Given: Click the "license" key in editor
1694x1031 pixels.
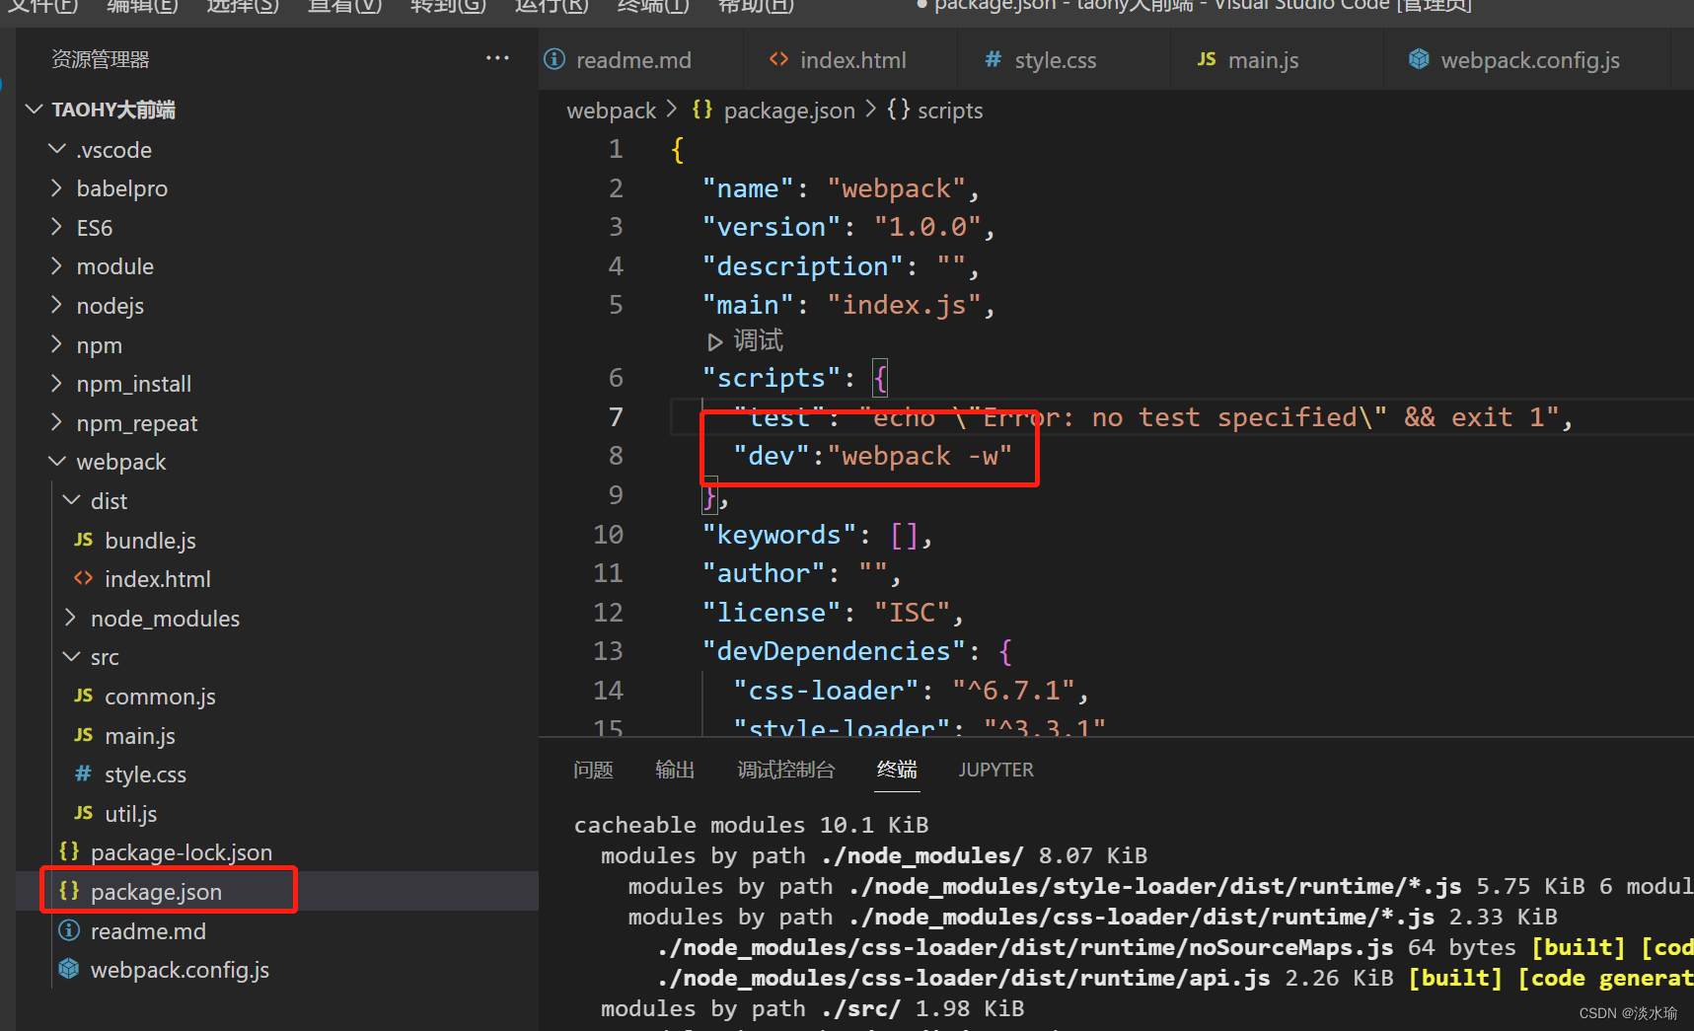Looking at the screenshot, I should (772, 612).
